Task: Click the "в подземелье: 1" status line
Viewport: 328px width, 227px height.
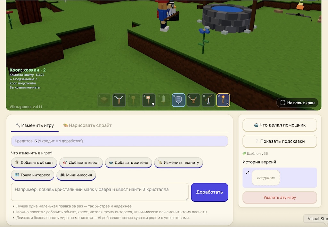Action: click(23, 79)
